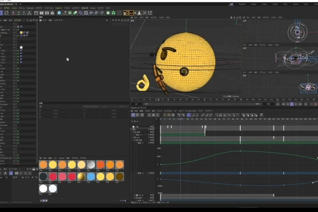
Task: Toggle green checkmark on ランダムフィールド row
Action: point(18,158)
